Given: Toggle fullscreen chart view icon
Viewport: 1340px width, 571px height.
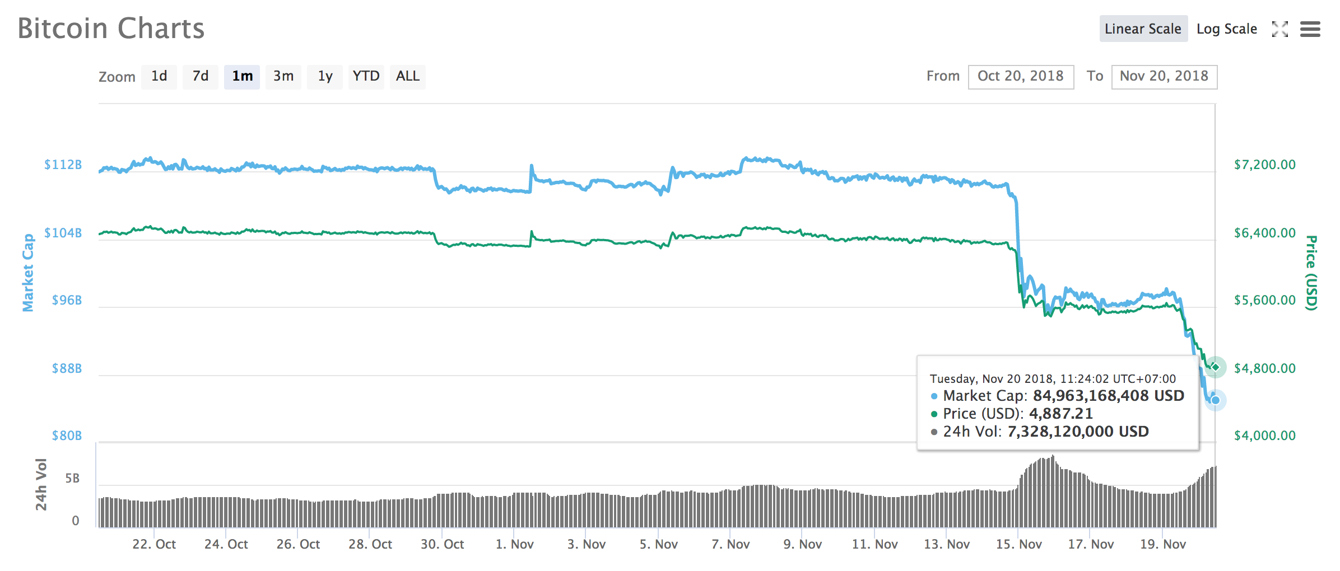Looking at the screenshot, I should (x=1279, y=29).
